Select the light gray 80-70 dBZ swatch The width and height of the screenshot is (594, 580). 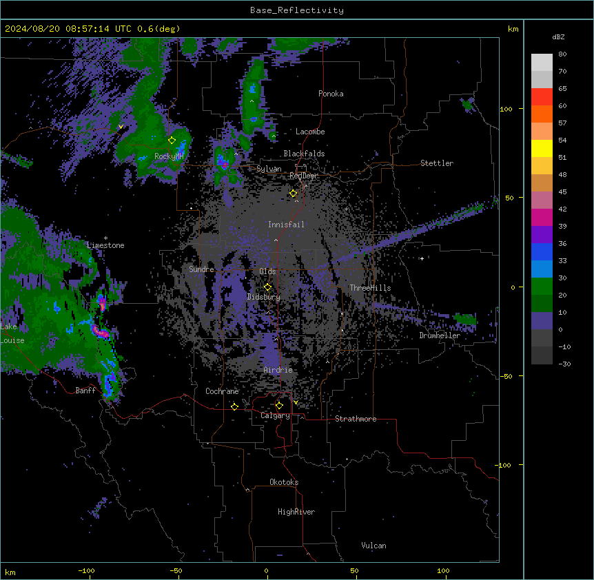click(542, 63)
